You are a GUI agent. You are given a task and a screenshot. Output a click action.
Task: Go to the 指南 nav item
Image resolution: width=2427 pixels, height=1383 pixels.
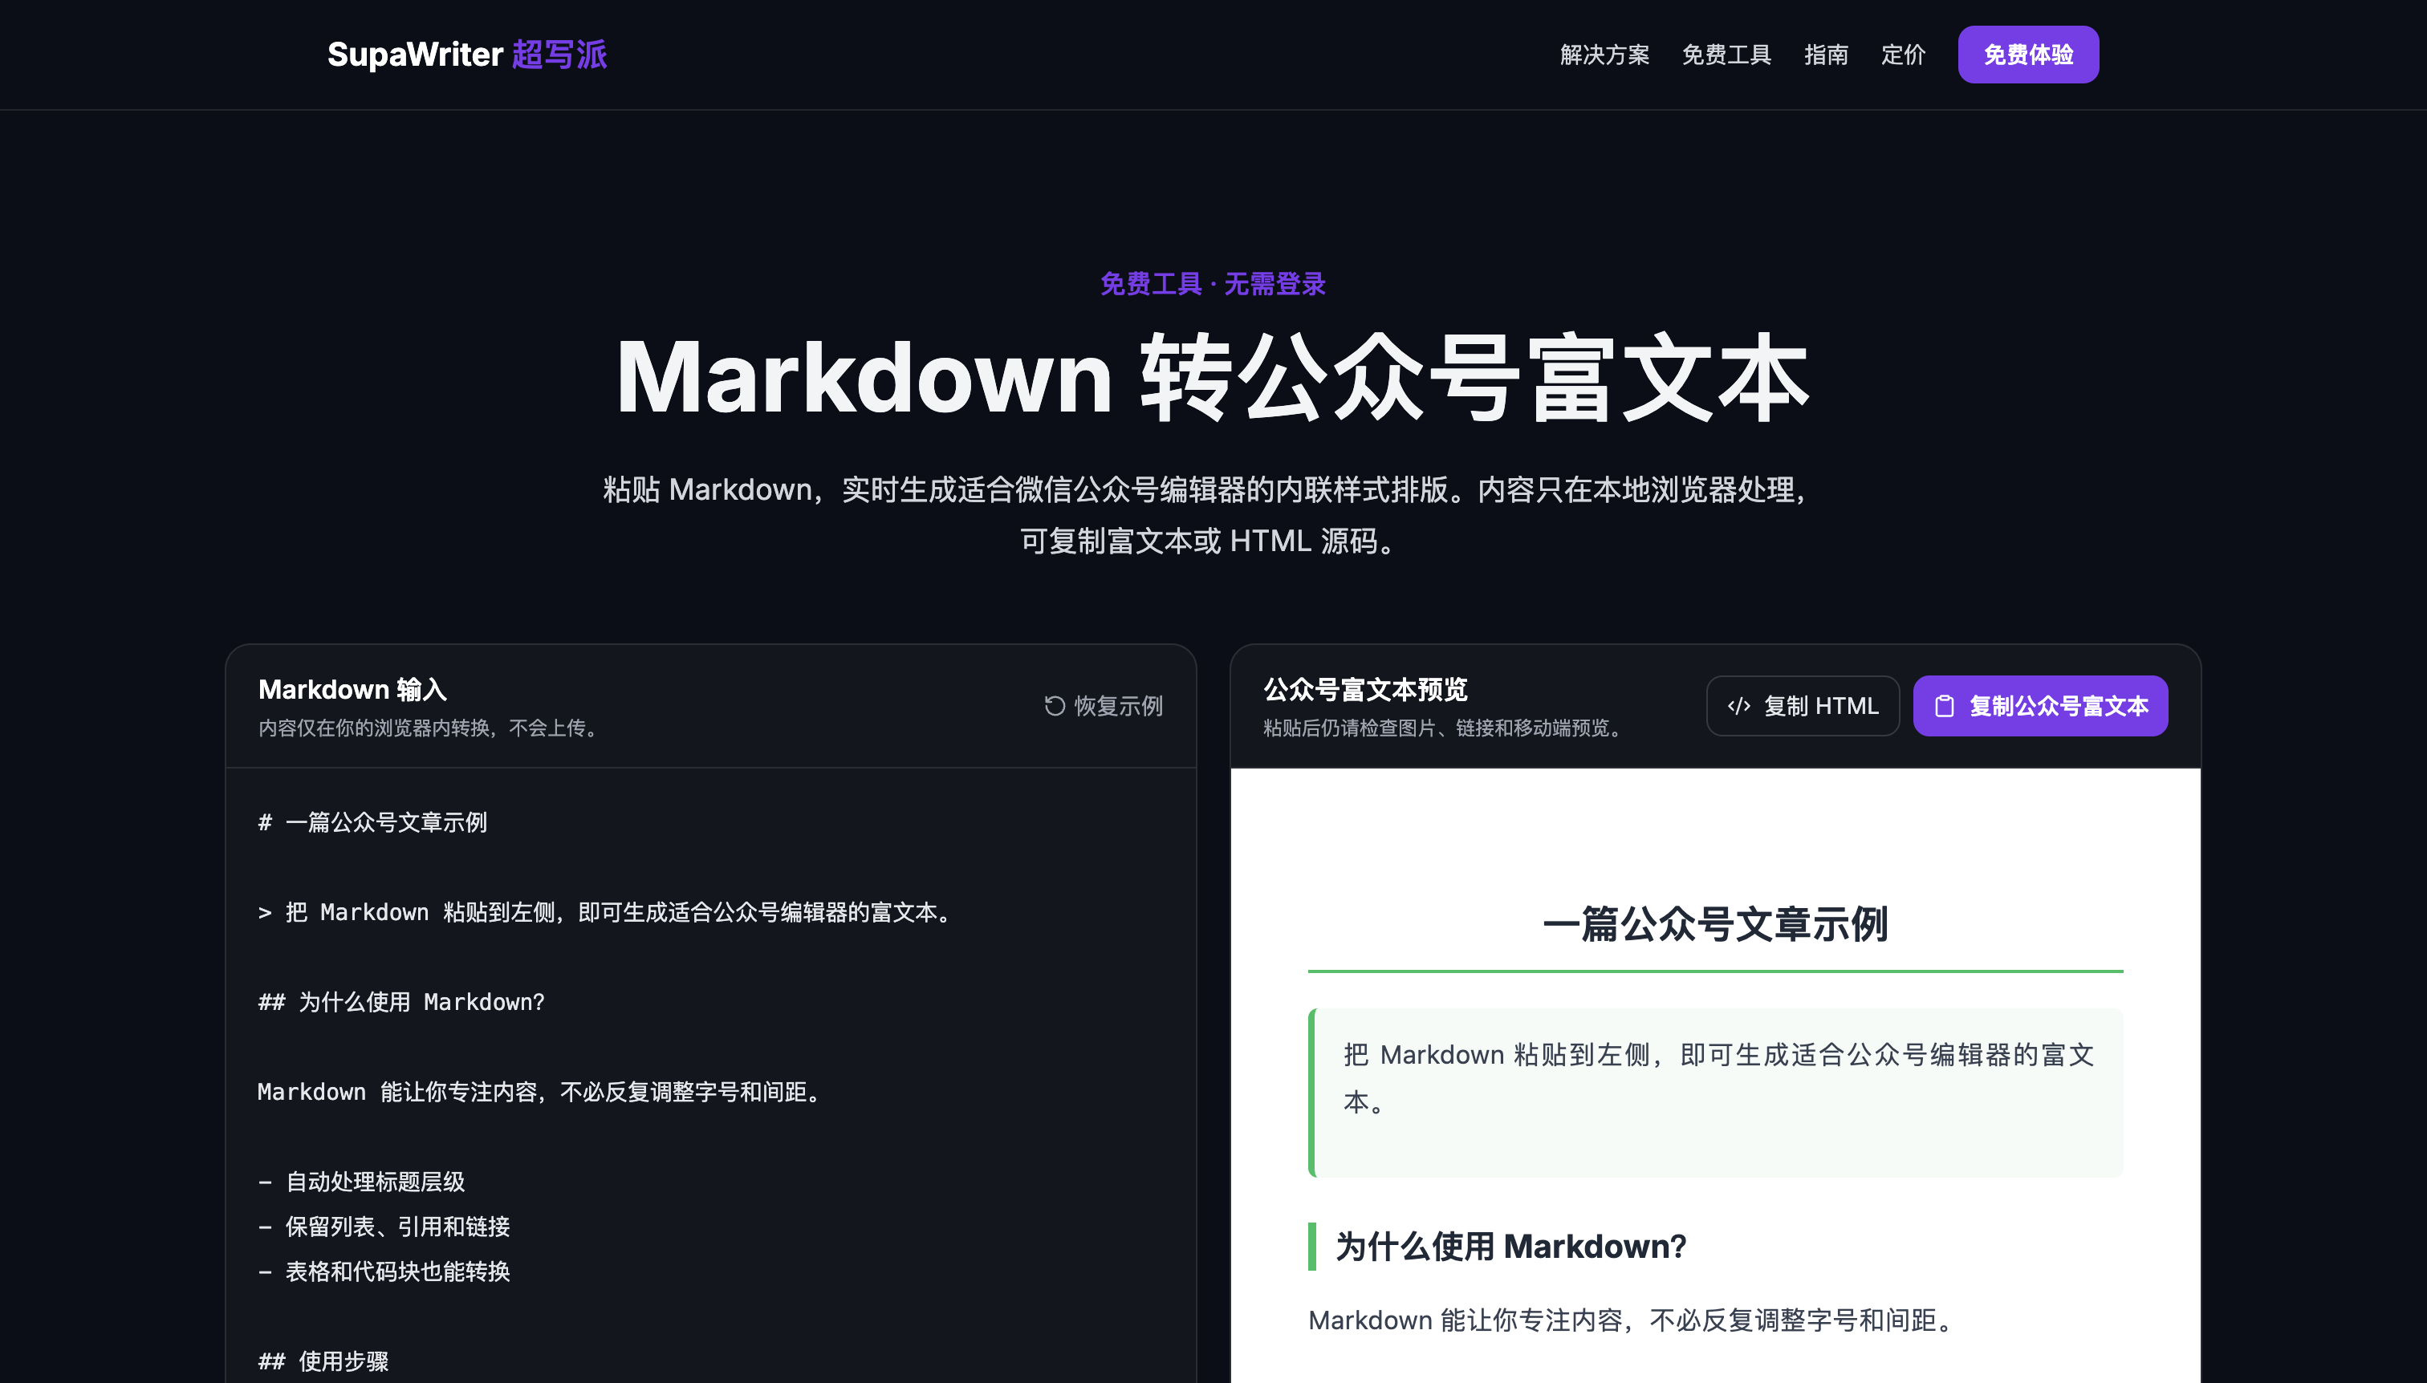(x=1826, y=55)
